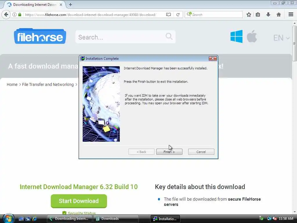Go to browser home page icon
This screenshot has width=297, height=223.
point(278,15)
